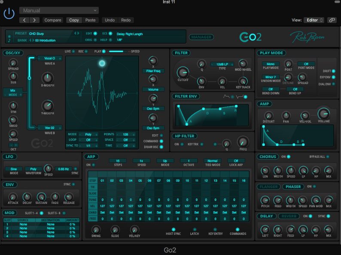
Task: Enable the HP Filter ON switch
Action: click(182, 144)
